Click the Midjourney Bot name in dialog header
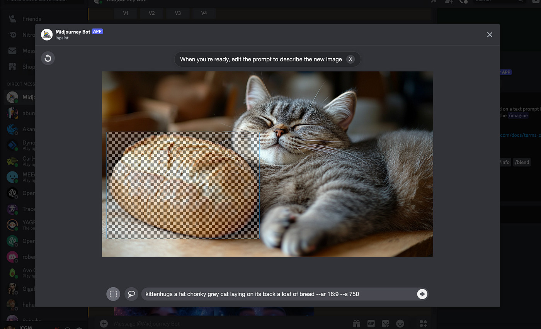 pos(73,32)
